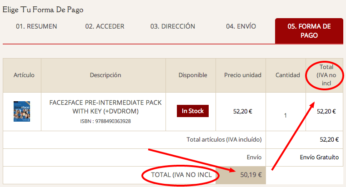Open FACE2FACE PRE-INTERMEDIATE PACK product link
This screenshot has width=346, height=187.
[x=105, y=107]
